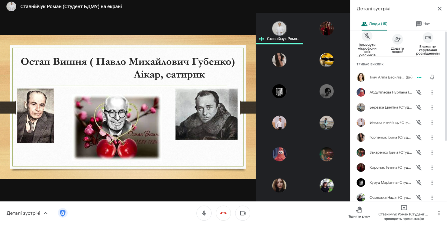
Task: Pin Ткач Алла Василівна to screen
Action: [x=432, y=77]
